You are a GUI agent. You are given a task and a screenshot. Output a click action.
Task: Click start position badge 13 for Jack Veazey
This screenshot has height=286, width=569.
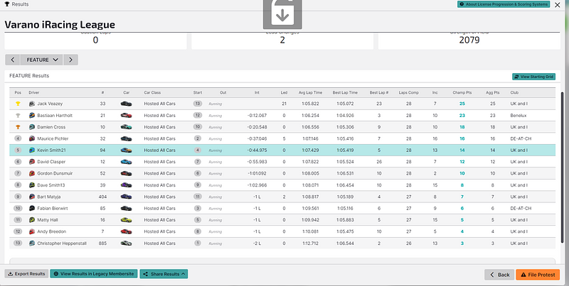tap(198, 104)
